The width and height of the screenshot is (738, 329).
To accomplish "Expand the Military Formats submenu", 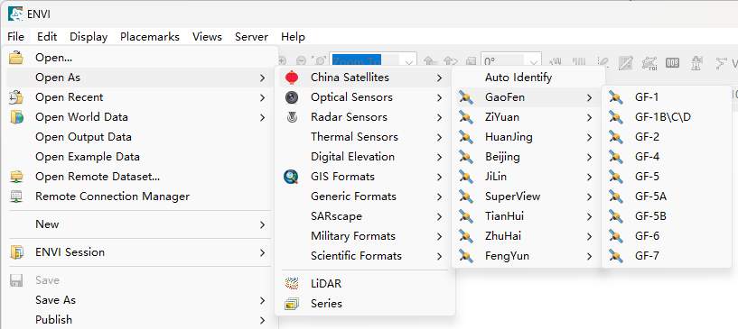I will tap(364, 236).
